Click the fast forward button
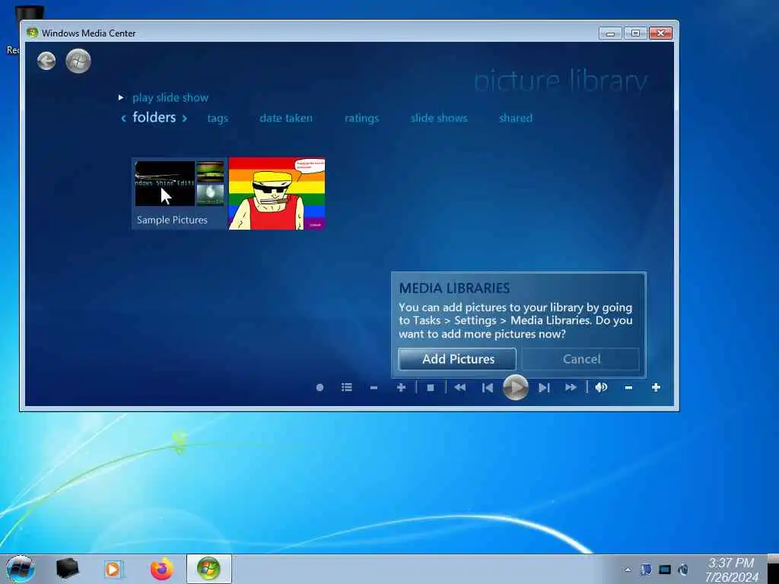This screenshot has height=584, width=779. pos(571,387)
